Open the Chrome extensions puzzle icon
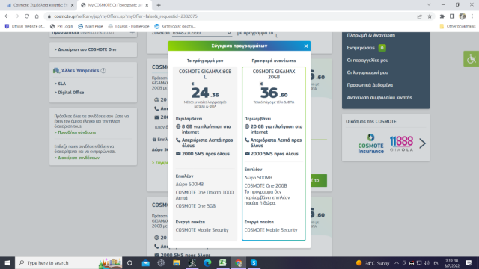Image resolution: width=479 pixels, height=269 pixels. coord(442,16)
